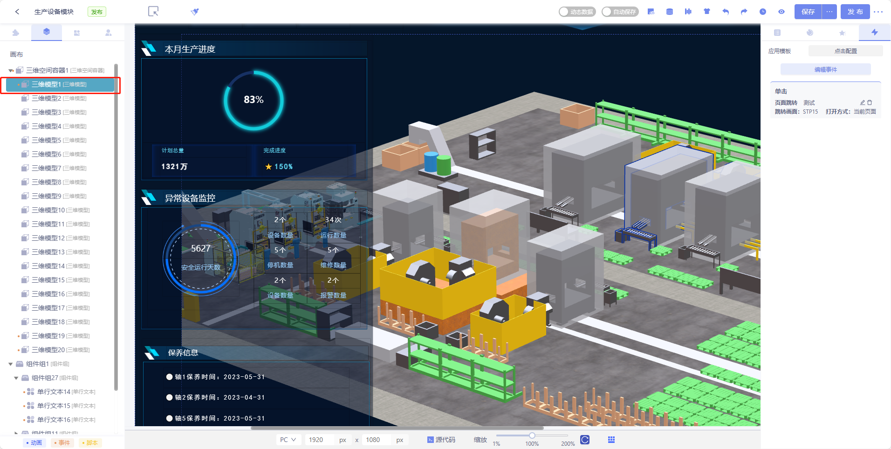Open the grid layout icon in the bottom bar

point(611,440)
